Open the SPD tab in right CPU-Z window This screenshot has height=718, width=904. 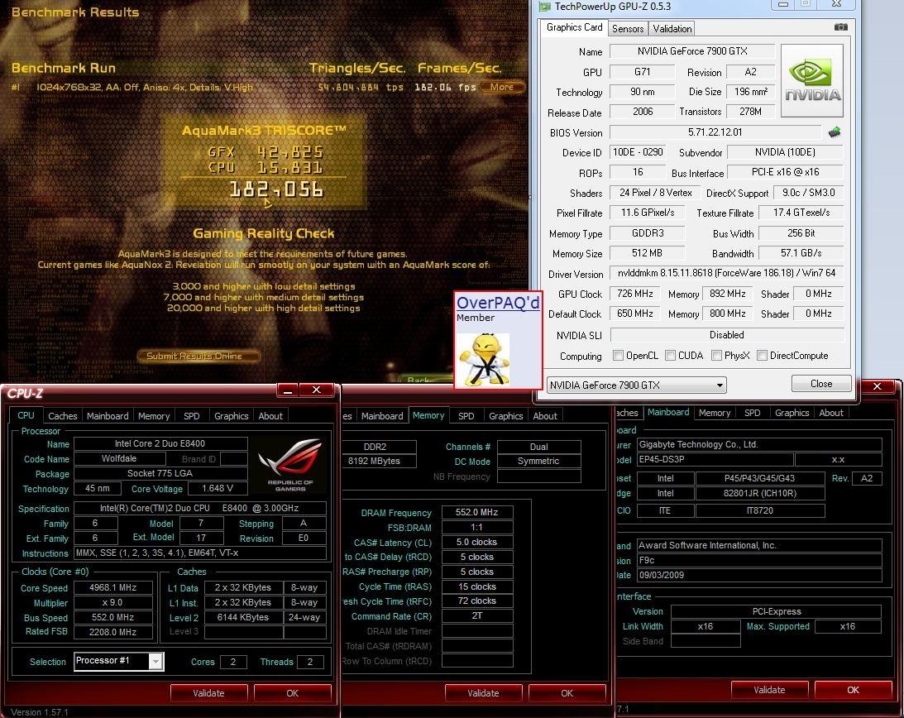tap(752, 412)
